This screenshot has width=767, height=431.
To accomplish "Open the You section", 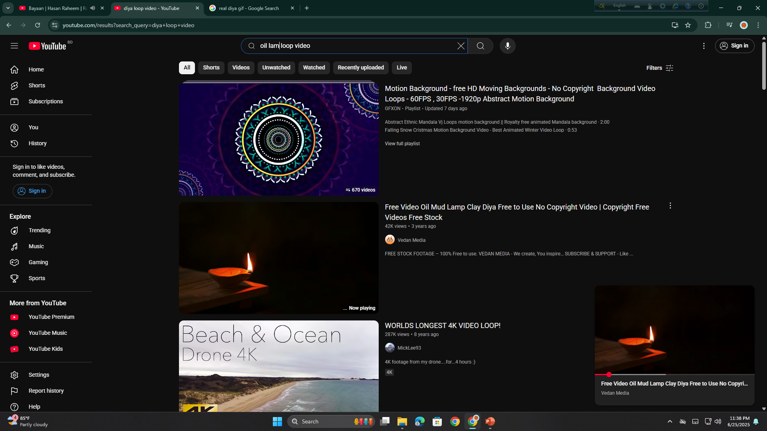I will coord(46,127).
